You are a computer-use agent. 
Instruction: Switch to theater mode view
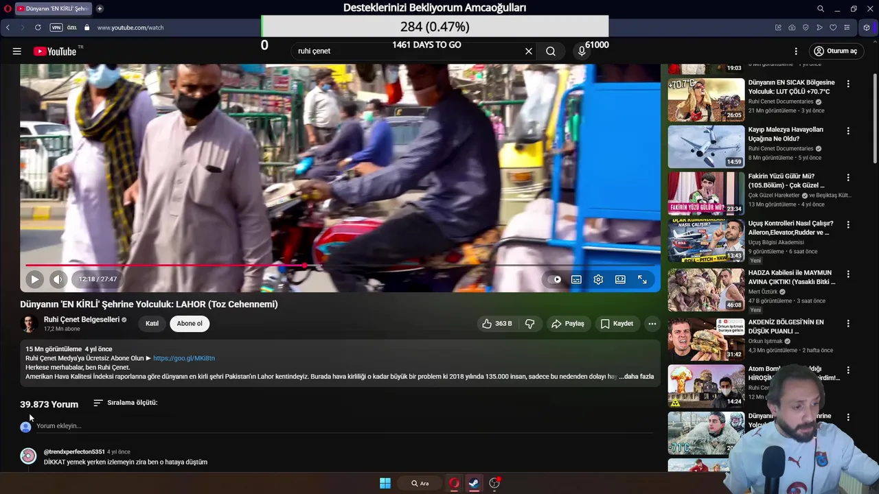620,279
